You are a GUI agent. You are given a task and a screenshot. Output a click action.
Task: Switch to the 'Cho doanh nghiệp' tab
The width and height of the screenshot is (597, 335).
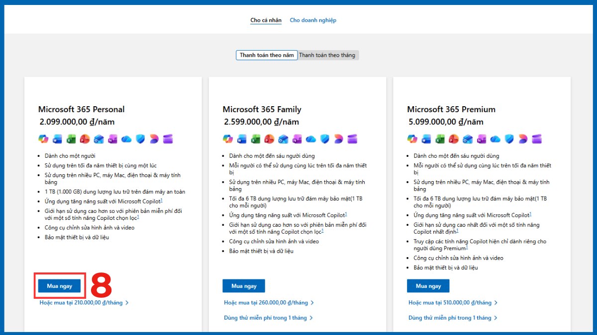313,20
